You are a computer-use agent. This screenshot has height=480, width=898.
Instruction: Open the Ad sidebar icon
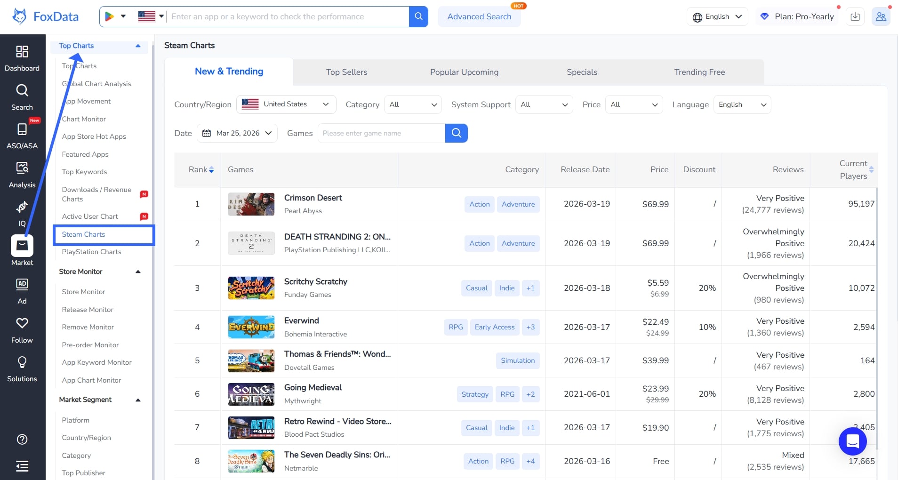22,284
